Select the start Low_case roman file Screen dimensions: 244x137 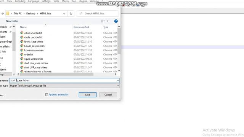[36, 63]
